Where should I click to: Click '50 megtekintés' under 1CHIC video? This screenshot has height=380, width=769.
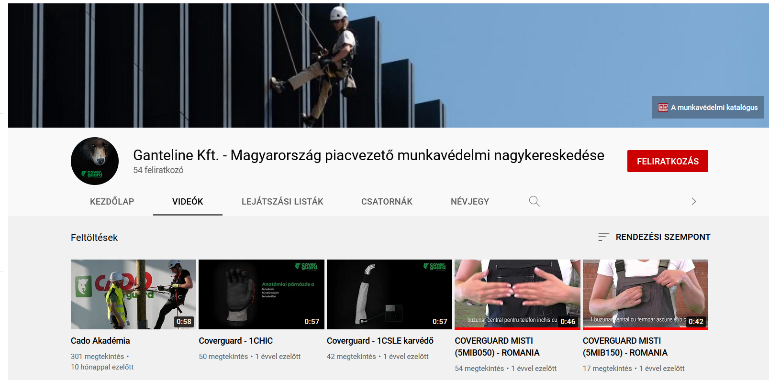coord(223,357)
